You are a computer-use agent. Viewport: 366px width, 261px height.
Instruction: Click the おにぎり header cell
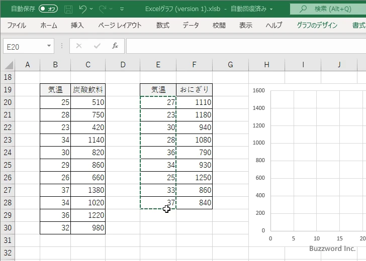click(x=194, y=90)
